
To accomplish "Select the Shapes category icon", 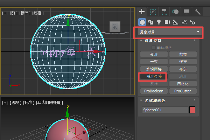I will click(x=150, y=22).
